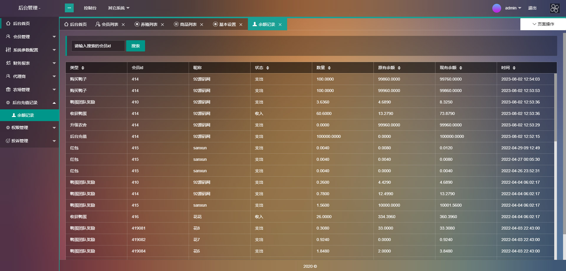Viewport: 566px width, 271px height.
Task: Click the theme icon at top right
Action: click(555, 8)
